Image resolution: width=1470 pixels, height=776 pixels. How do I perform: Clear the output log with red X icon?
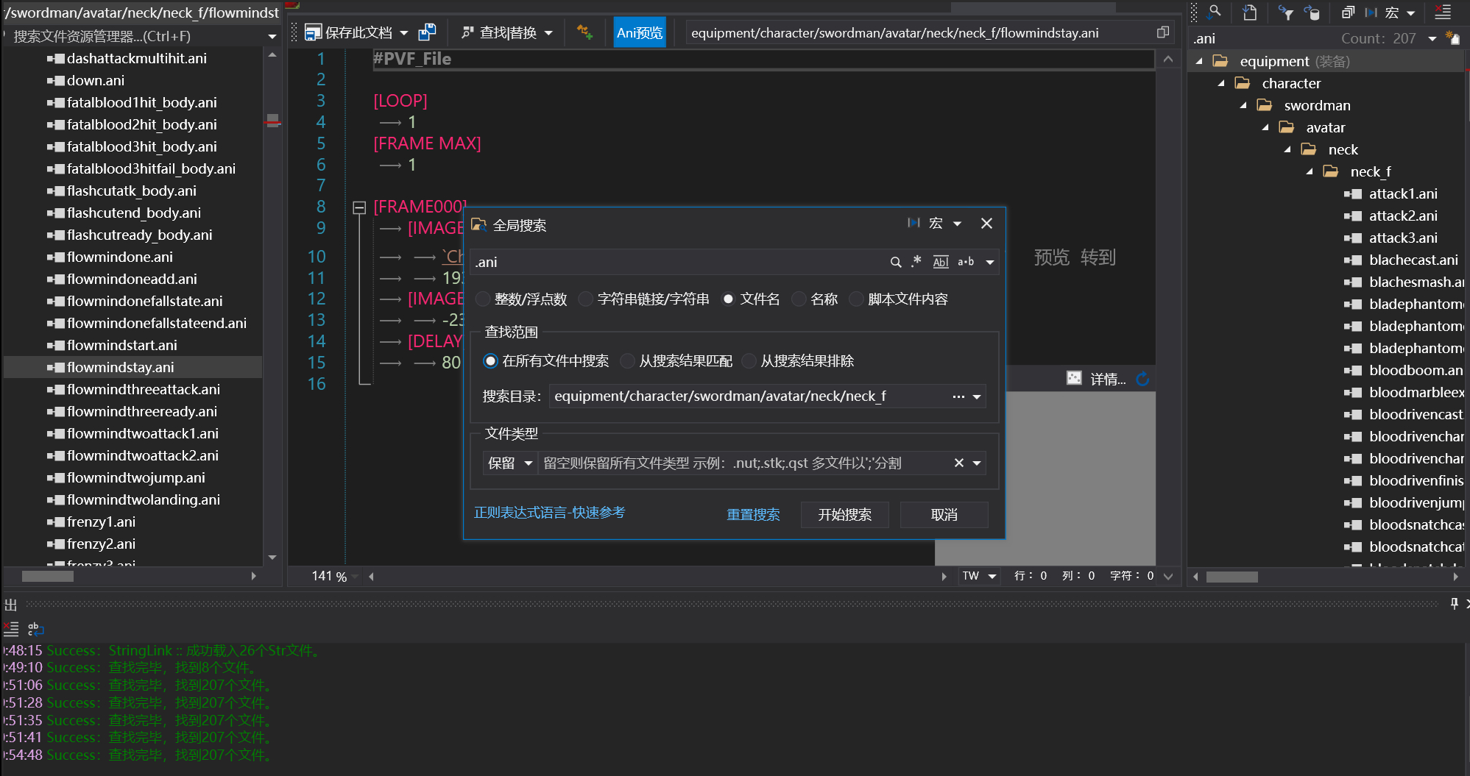pyautogui.click(x=11, y=630)
